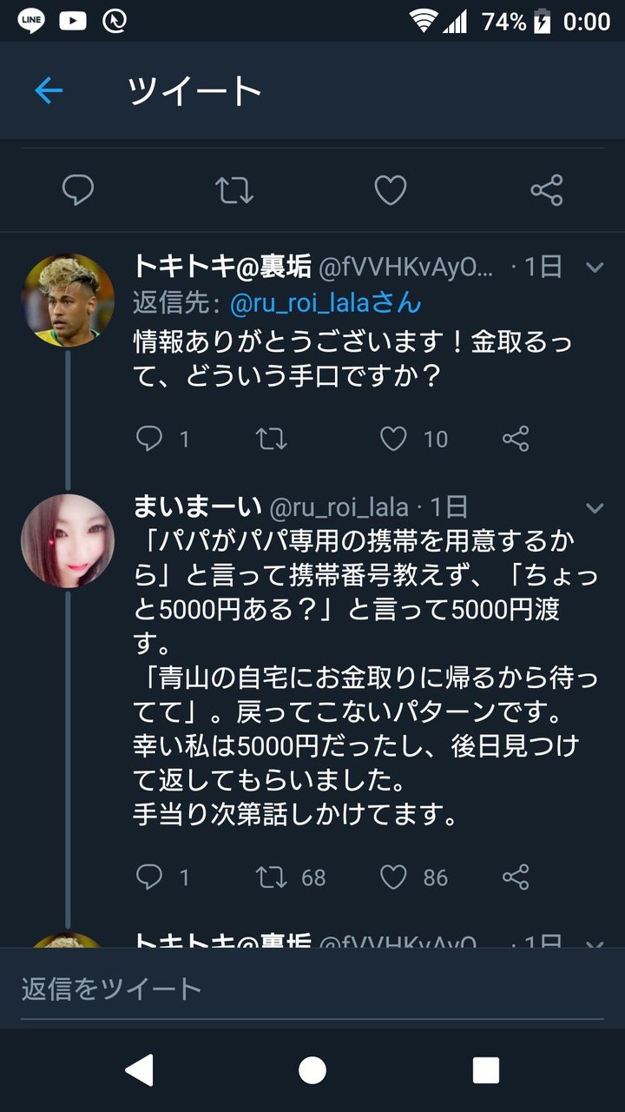Tap the back arrow in header
Viewport: 625px width, 1112px height.
49,90
